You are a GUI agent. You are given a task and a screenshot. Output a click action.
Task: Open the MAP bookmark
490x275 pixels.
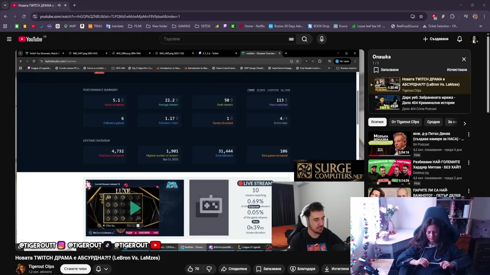click(70, 26)
